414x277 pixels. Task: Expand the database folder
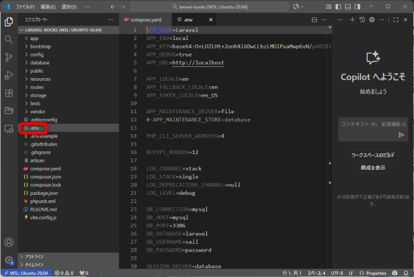pyautogui.click(x=39, y=63)
